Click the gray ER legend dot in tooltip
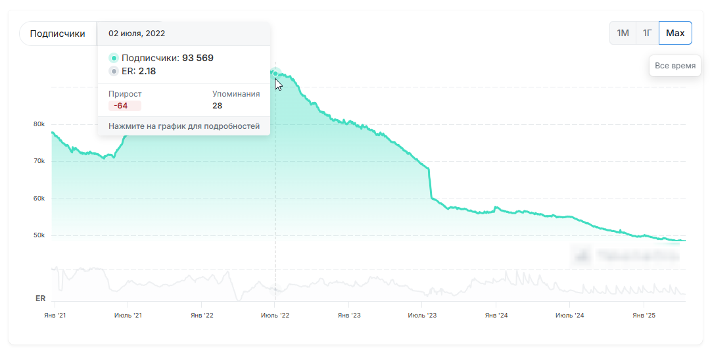 coord(114,71)
